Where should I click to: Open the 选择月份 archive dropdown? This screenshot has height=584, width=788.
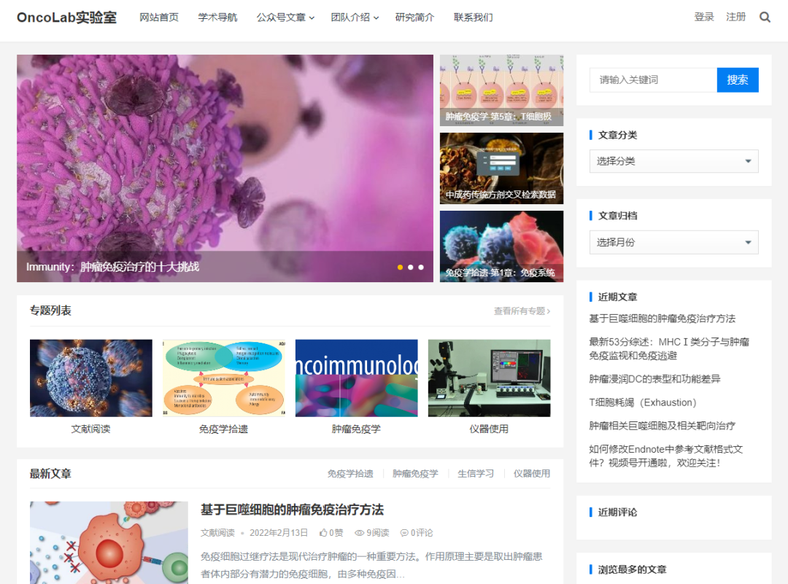coord(673,242)
